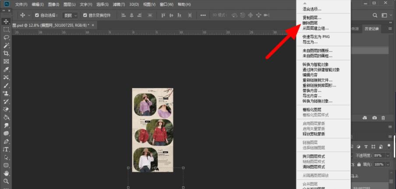Expand the toolbox with double-arrow icon

pyautogui.click(x=4, y=11)
